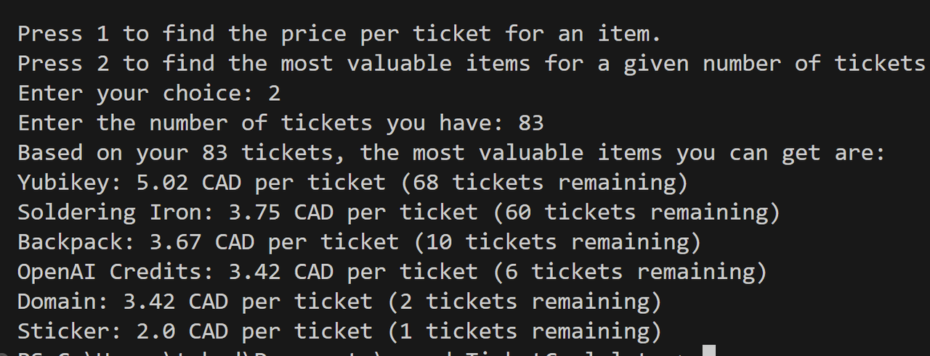This screenshot has width=930, height=356.
Task: Click the 'Press 1' instruction line
Action: click(339, 33)
